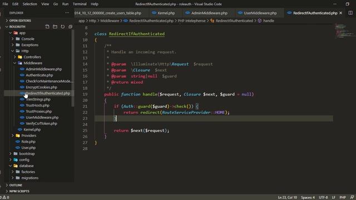Viewport: 356px width, 200px height.
Task: Collapse all folders in Explorer
Action: 71,27
